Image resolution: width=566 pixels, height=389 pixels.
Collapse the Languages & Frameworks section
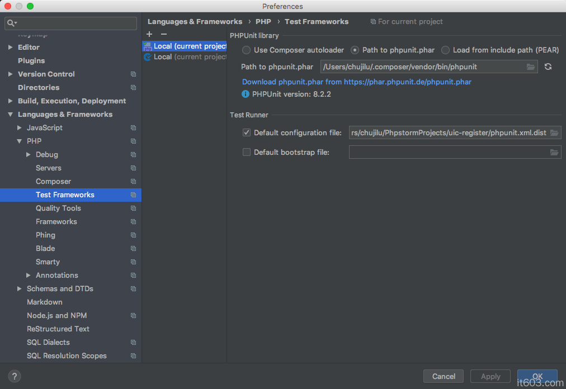tap(11, 115)
